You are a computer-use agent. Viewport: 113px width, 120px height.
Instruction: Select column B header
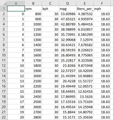33,4
